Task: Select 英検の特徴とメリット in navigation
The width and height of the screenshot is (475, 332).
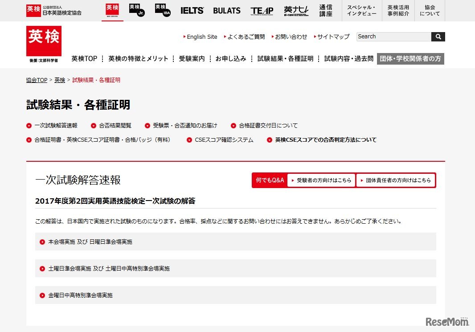Action: click(x=138, y=58)
